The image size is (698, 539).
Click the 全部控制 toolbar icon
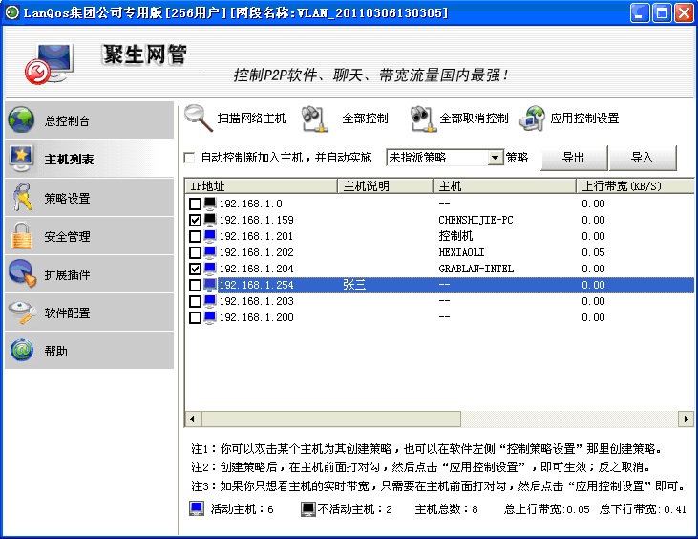[315, 119]
